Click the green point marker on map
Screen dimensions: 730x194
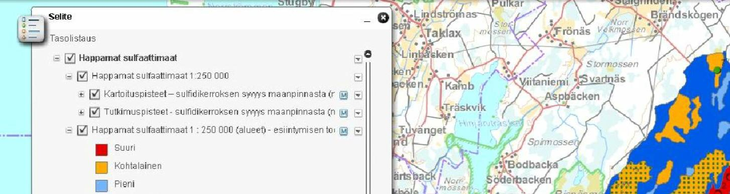(717, 70)
